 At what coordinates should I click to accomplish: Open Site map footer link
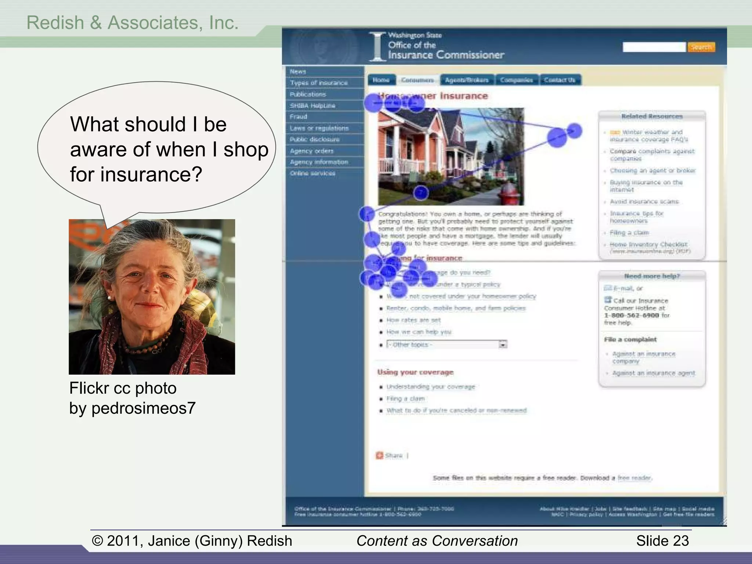[x=664, y=509]
